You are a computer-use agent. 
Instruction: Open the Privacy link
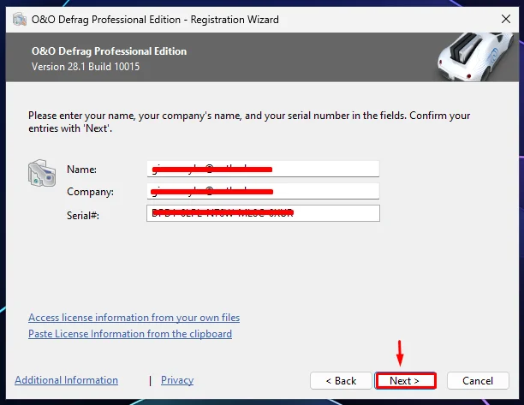[x=177, y=380]
